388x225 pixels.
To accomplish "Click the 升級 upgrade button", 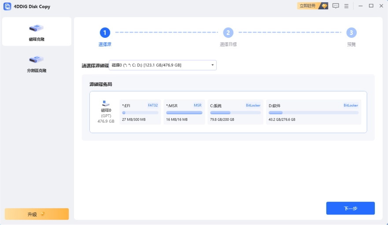I will pyautogui.click(x=37, y=214).
